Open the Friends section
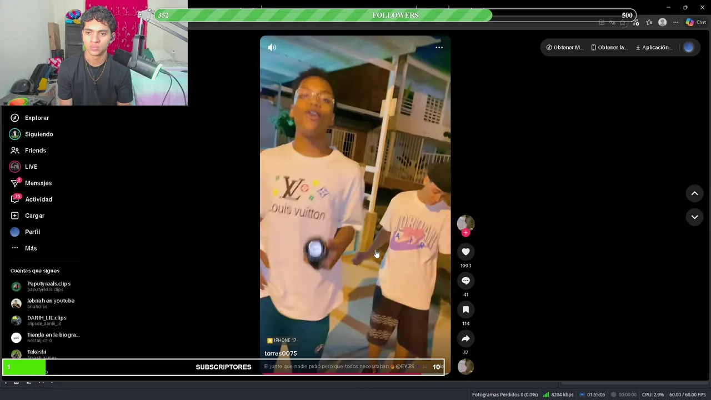The image size is (711, 400). tap(28, 151)
